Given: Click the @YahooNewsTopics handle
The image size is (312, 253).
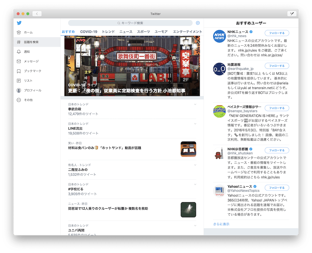Looking at the screenshot, I should tap(243, 190).
